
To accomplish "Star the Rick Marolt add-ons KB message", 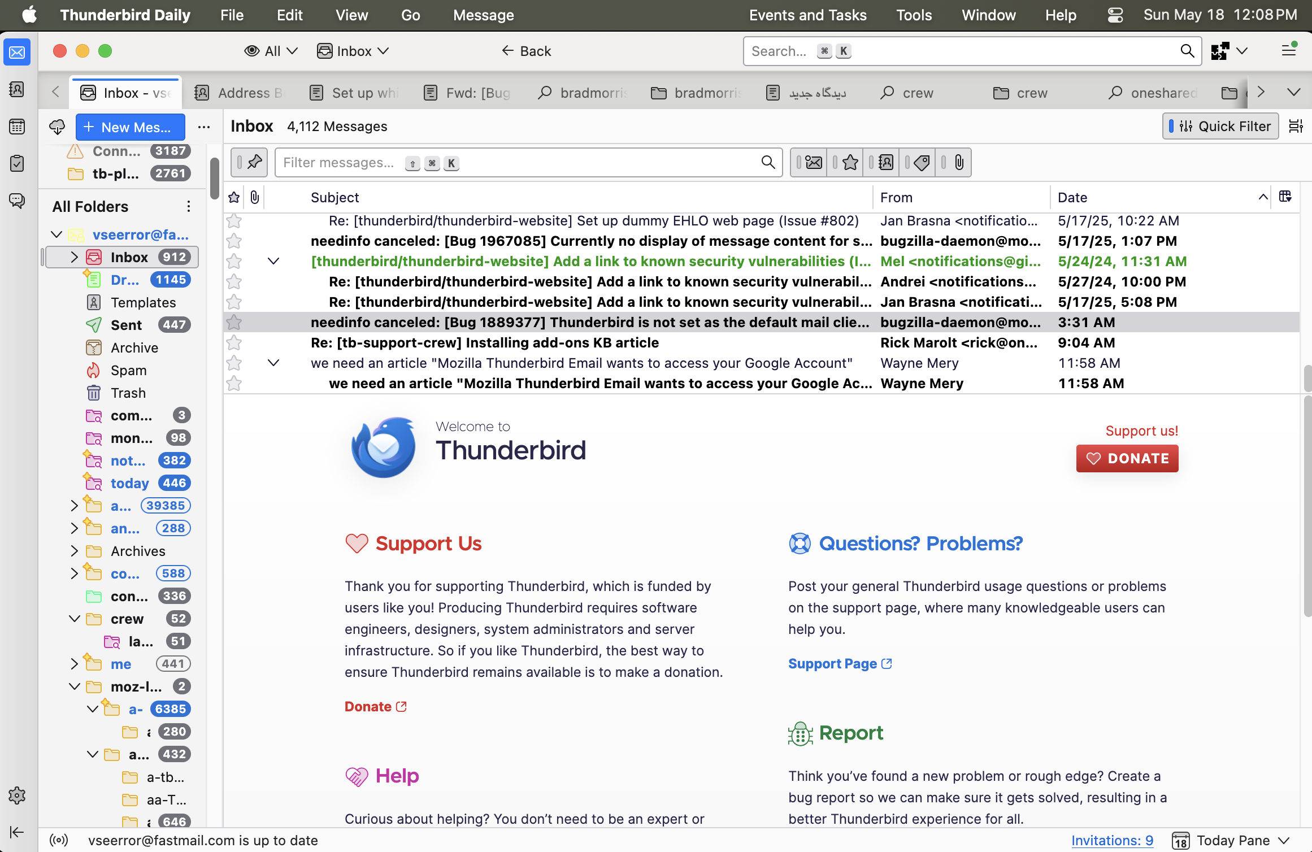I will (234, 343).
